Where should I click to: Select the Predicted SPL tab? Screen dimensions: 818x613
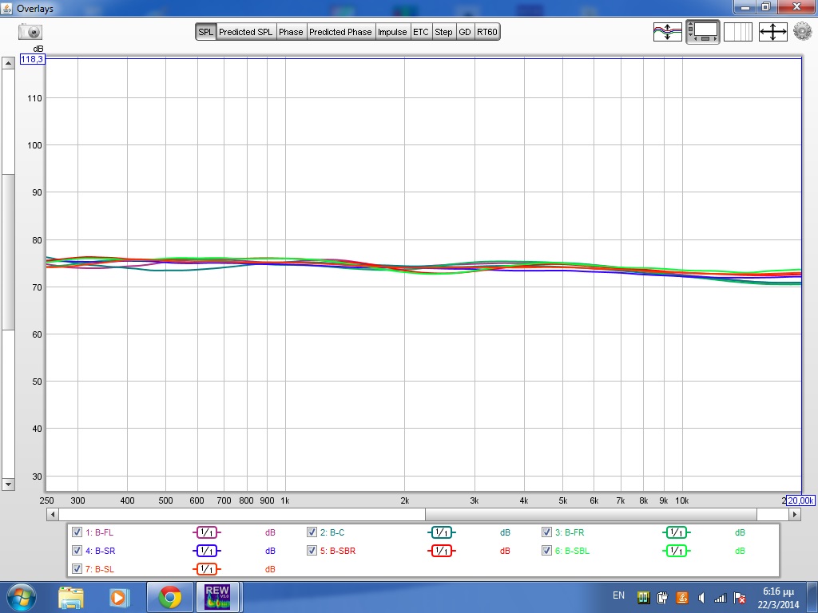tap(246, 32)
